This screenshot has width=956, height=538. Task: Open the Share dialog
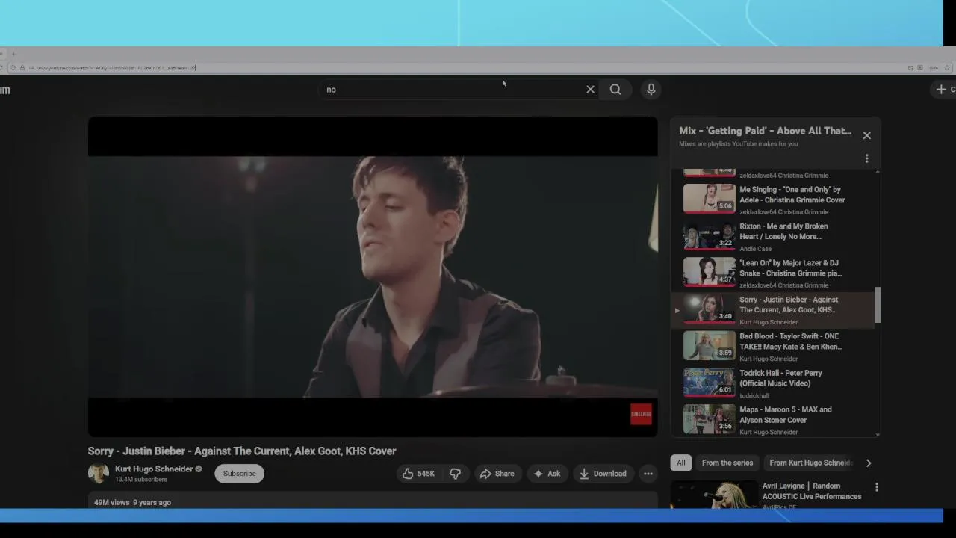(497, 474)
